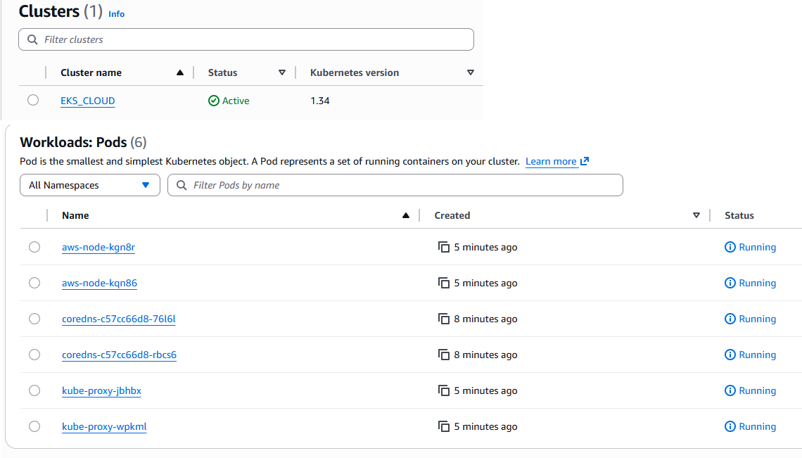Open the kube-proxy-jbhbx pod link
802x458 pixels.
[x=101, y=390]
